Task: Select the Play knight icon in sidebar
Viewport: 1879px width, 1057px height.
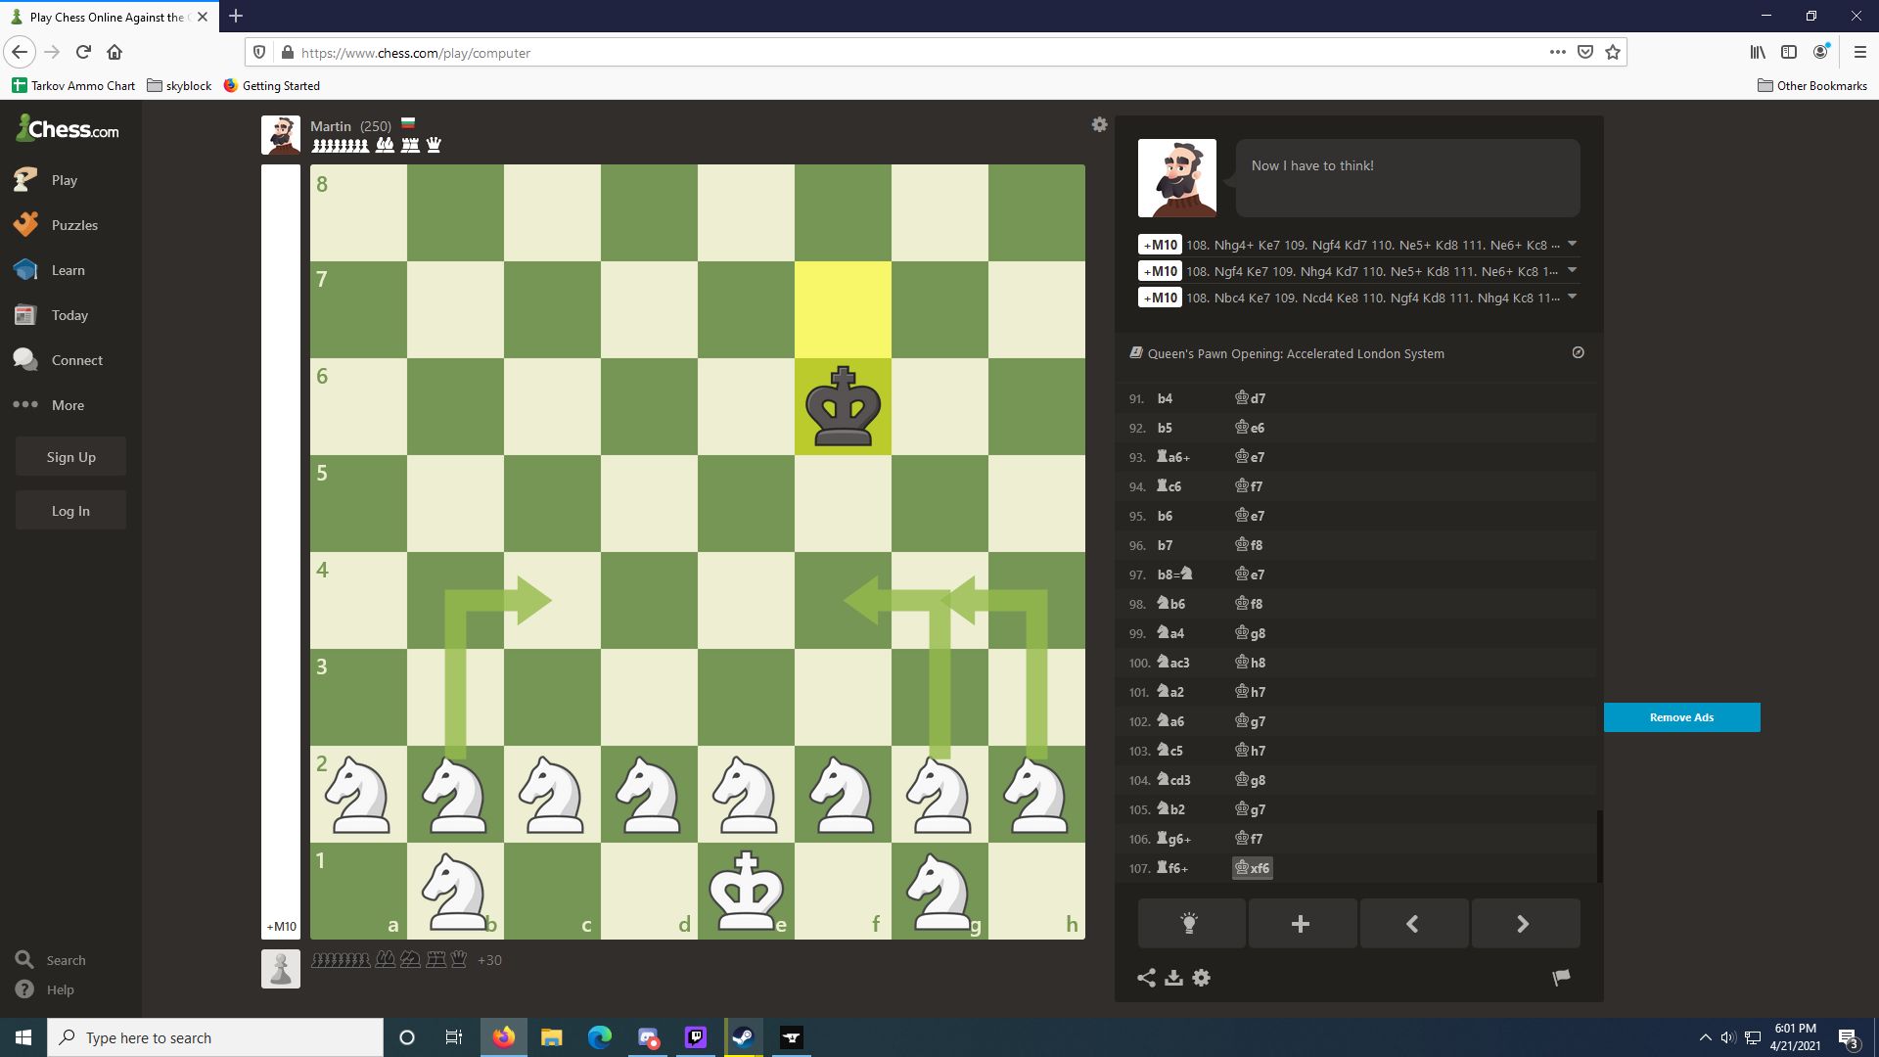Action: click(25, 179)
